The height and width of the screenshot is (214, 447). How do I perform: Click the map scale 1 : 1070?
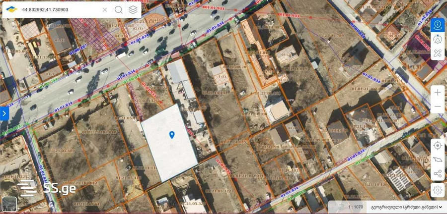pyautogui.click(x=355, y=207)
